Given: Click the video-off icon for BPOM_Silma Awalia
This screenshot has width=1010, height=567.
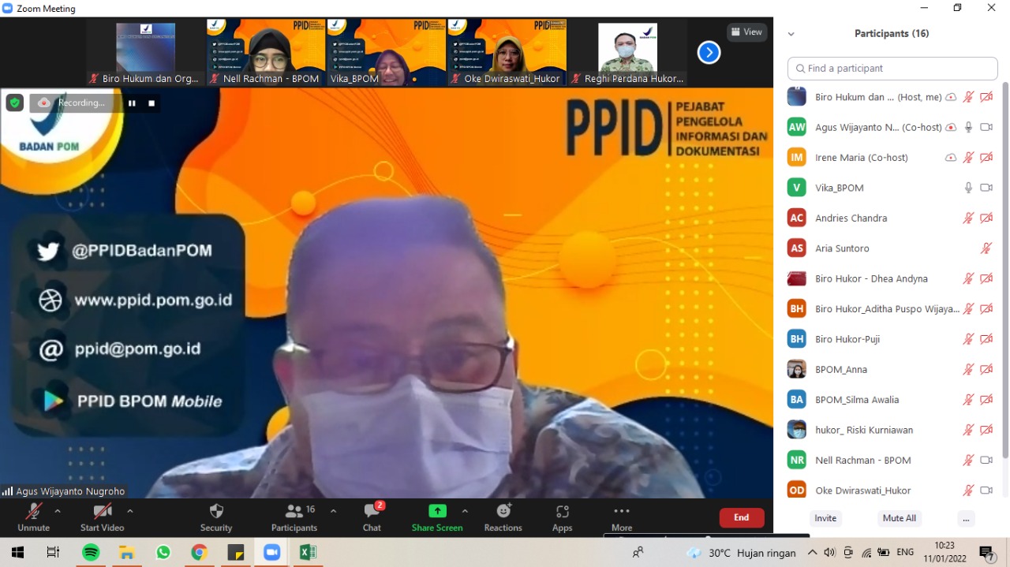Looking at the screenshot, I should tap(986, 400).
